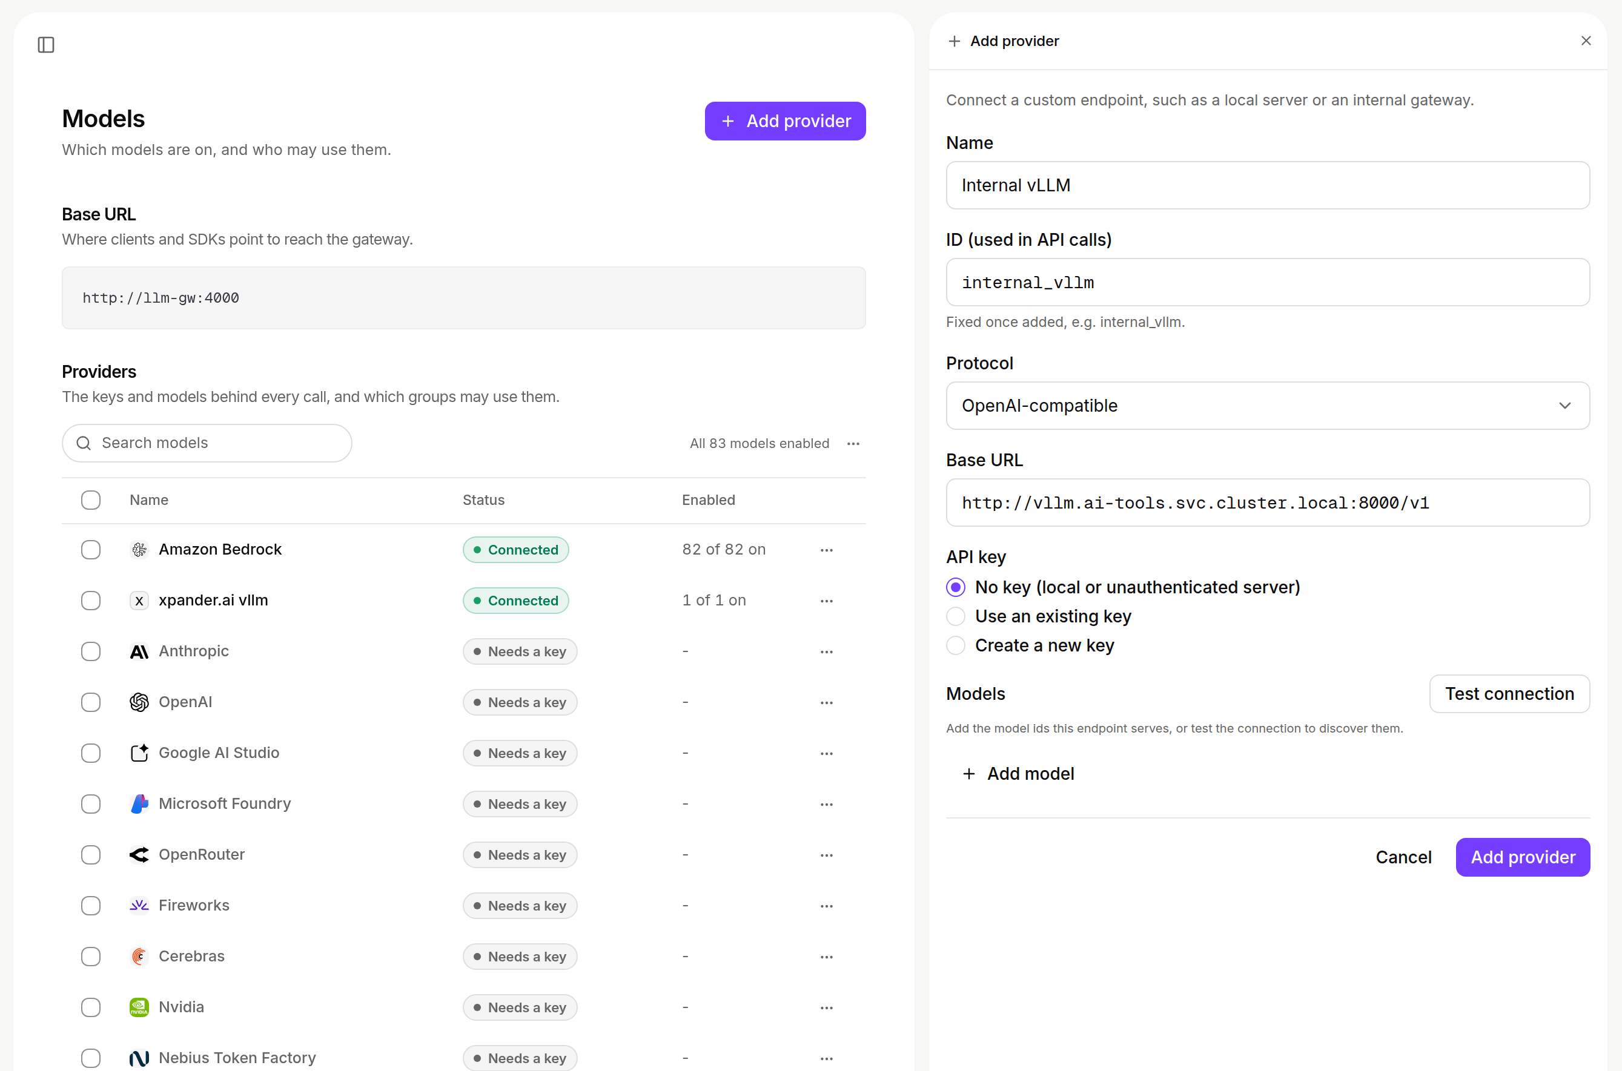The width and height of the screenshot is (1622, 1071).
Task: Click the ID field containing internal_vllm
Action: point(1268,283)
